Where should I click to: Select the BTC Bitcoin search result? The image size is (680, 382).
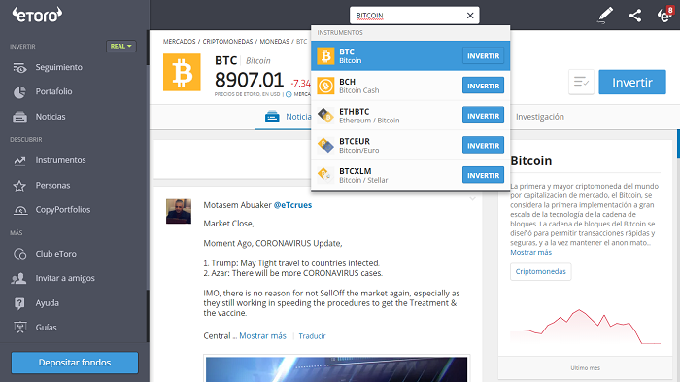coord(410,56)
